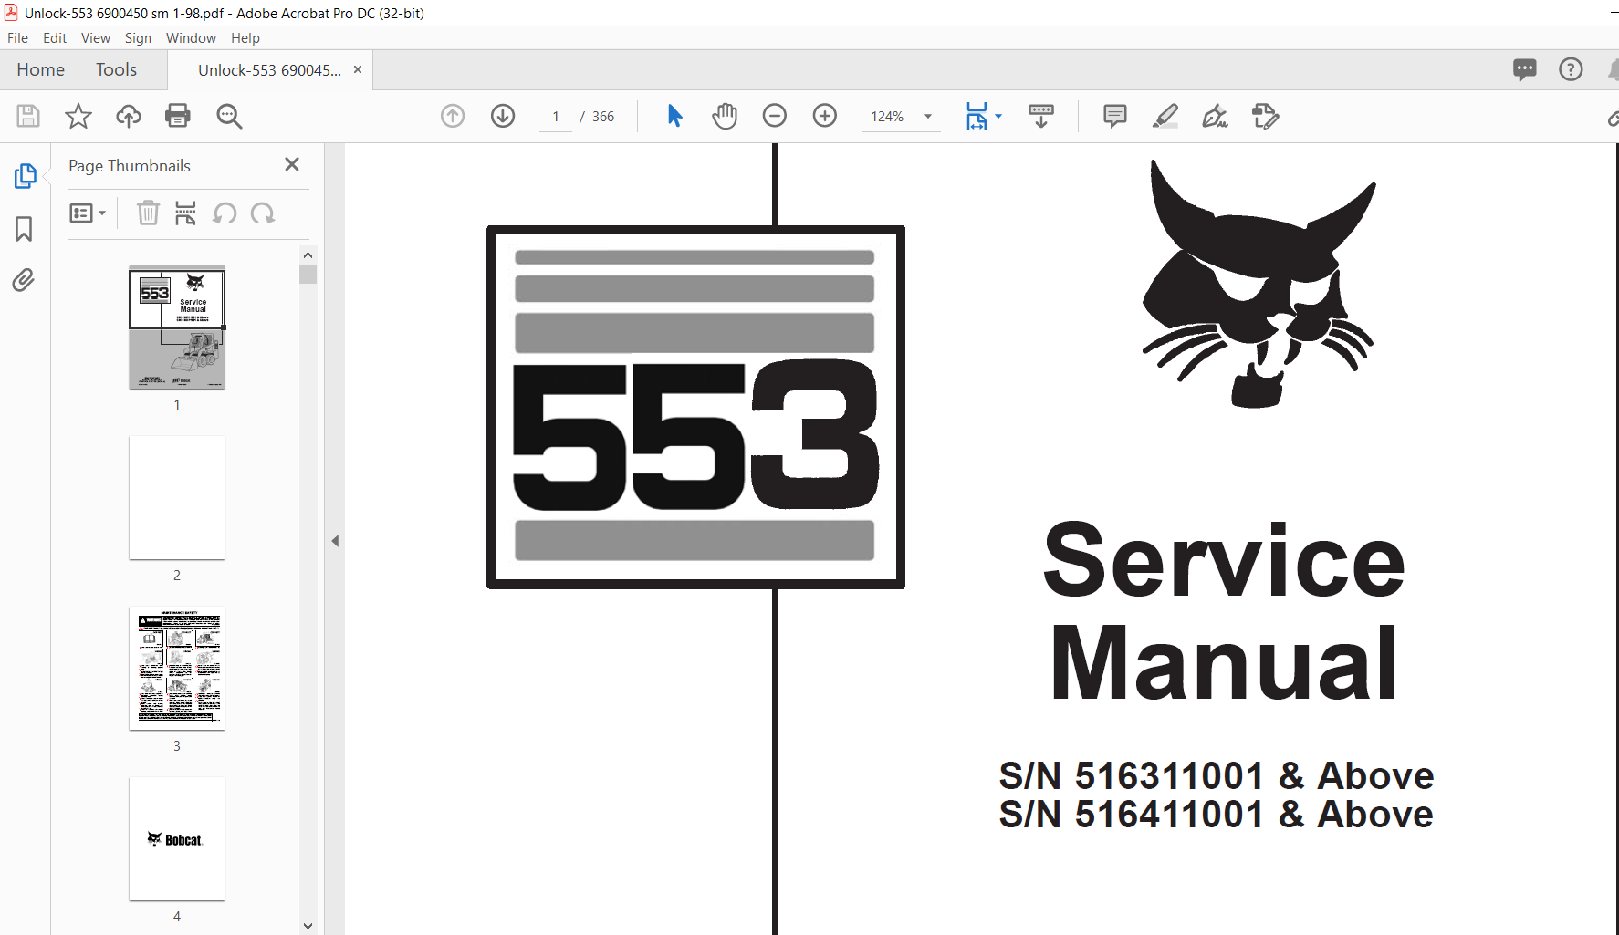Viewport: 1619px width, 935px height.
Task: Add the document to starred files
Action: (78, 116)
